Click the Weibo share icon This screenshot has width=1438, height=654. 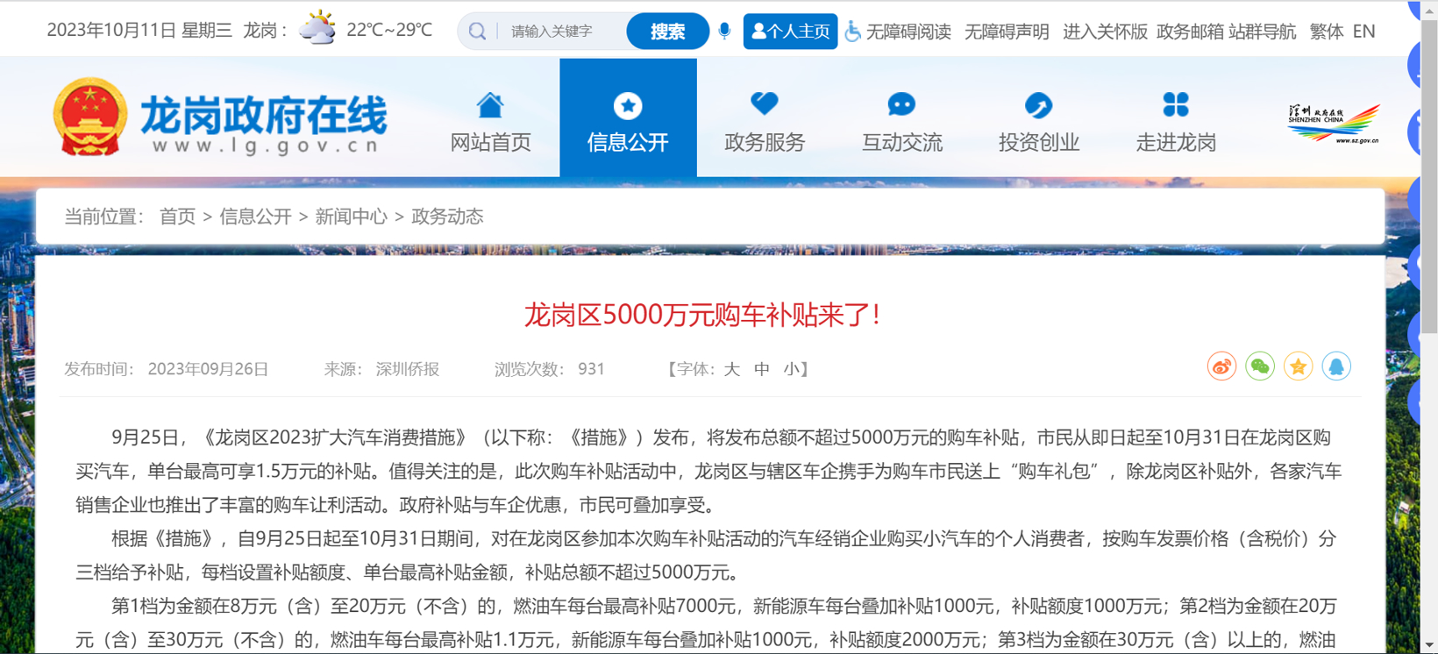[1221, 366]
